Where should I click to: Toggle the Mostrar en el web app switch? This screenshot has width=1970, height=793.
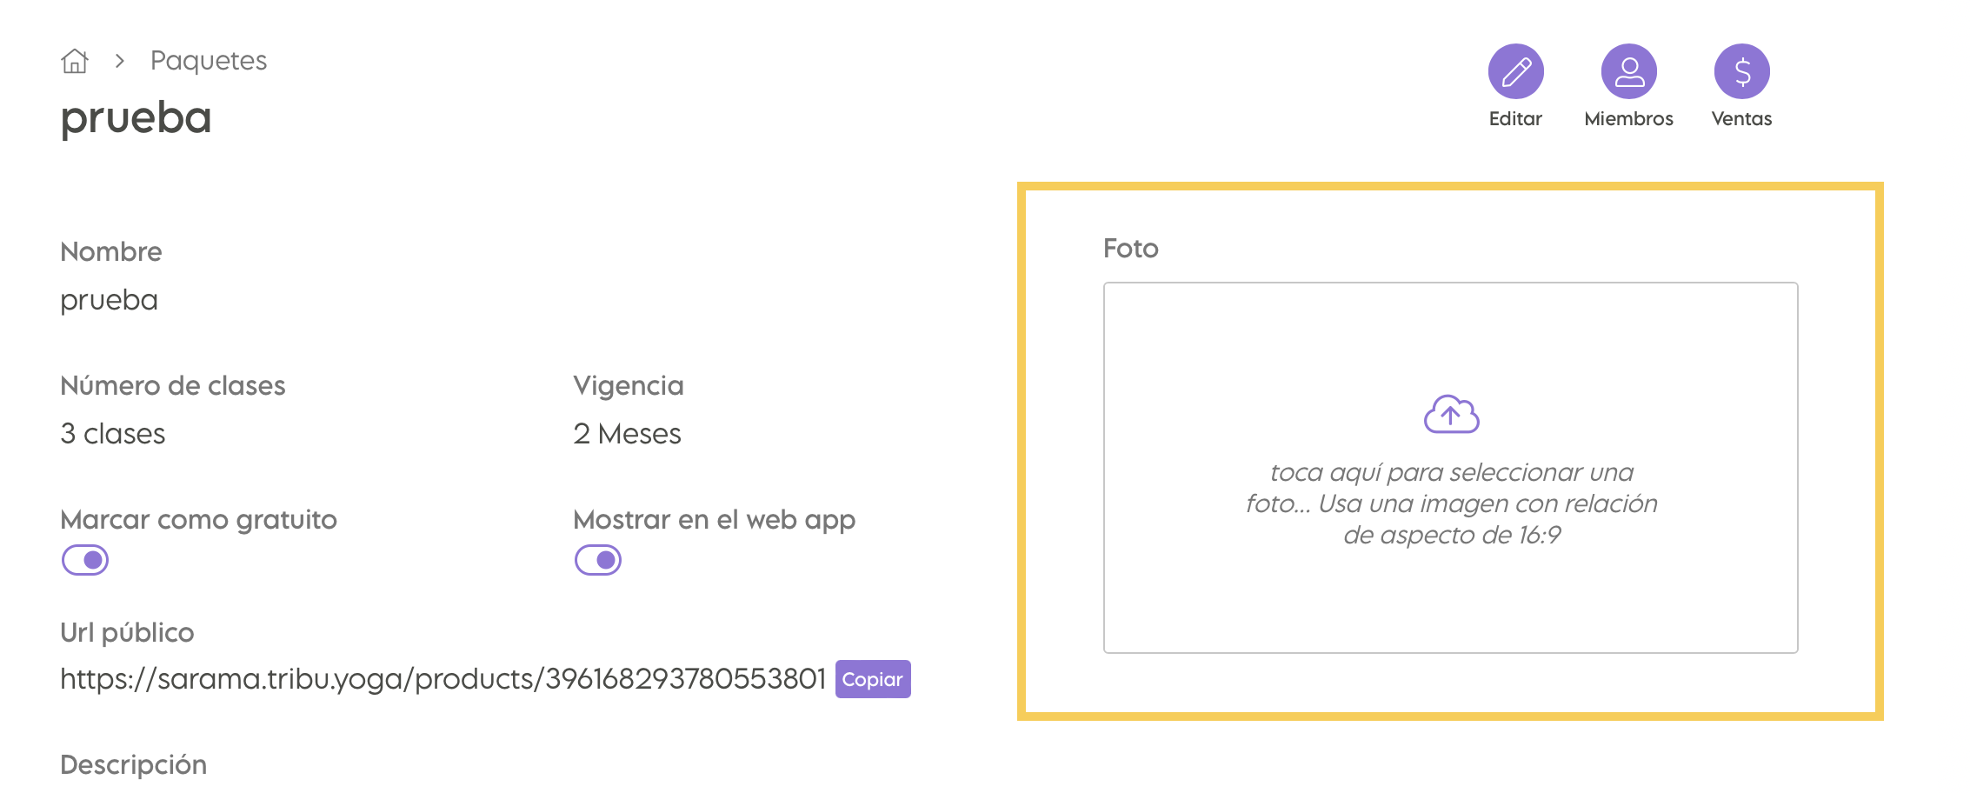[x=598, y=560]
